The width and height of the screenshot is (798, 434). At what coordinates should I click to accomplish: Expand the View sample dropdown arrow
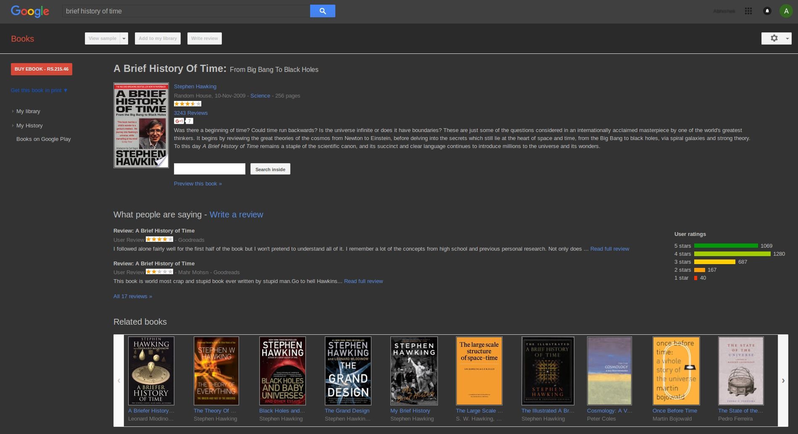coord(124,38)
